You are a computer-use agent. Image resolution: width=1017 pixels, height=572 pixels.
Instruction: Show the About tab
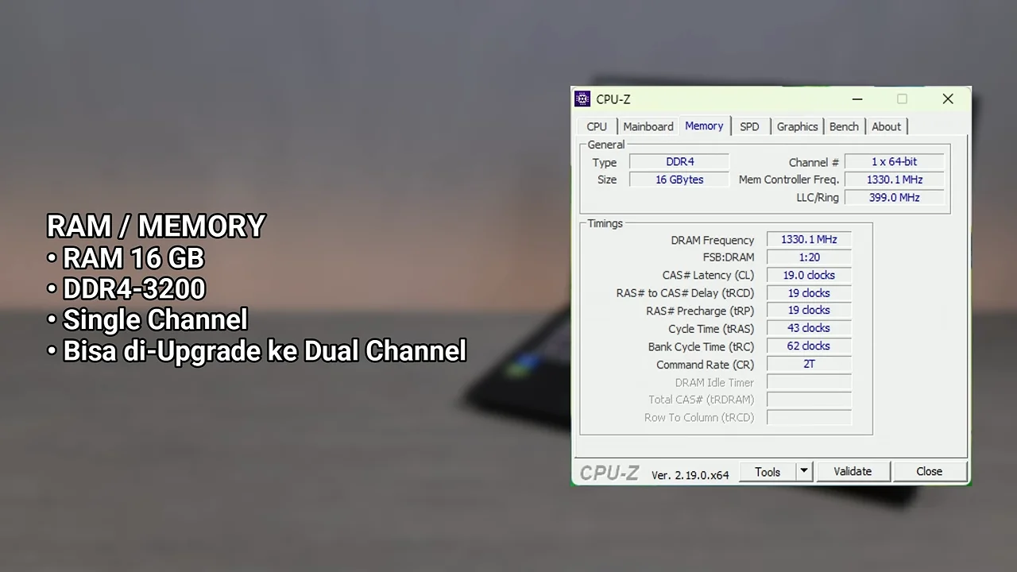[x=886, y=126]
